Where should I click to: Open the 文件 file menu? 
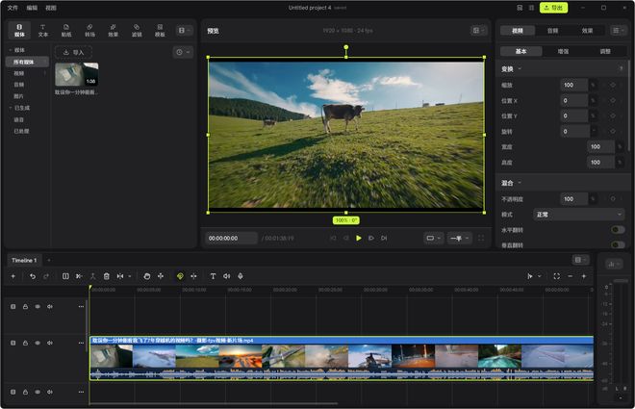[x=13, y=8]
